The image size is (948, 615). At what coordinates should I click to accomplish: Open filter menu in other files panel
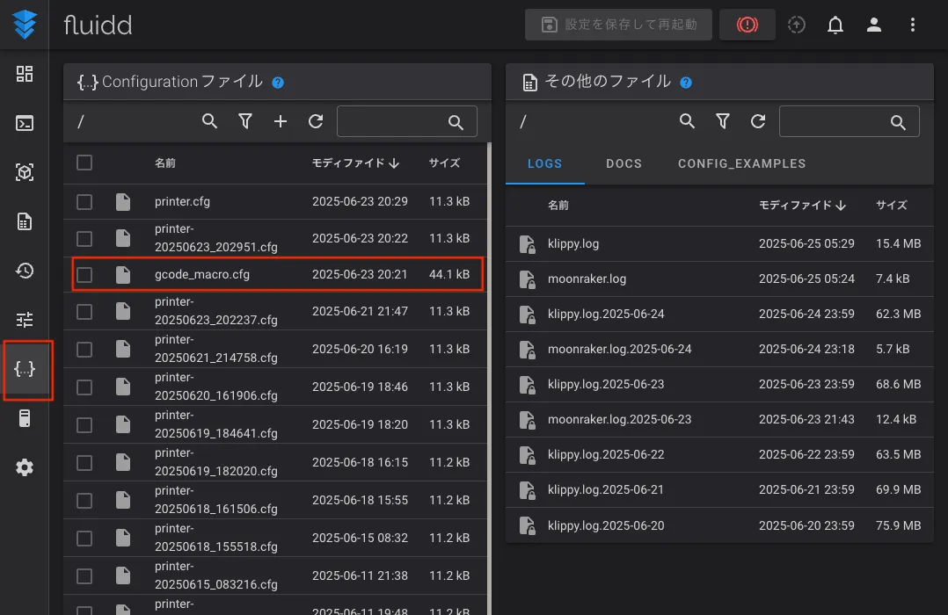[723, 121]
